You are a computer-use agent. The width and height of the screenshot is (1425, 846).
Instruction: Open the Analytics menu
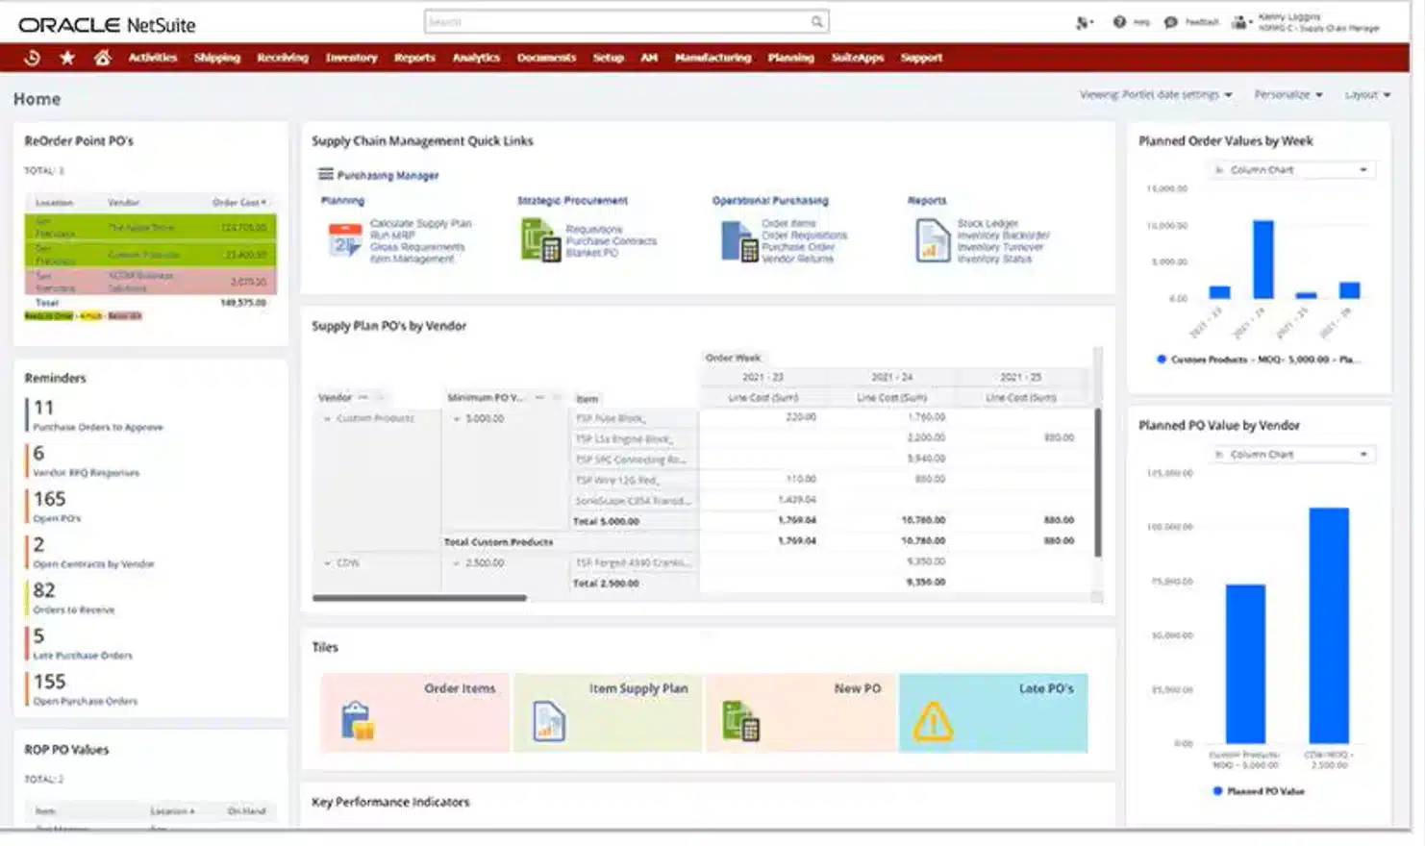coord(476,58)
